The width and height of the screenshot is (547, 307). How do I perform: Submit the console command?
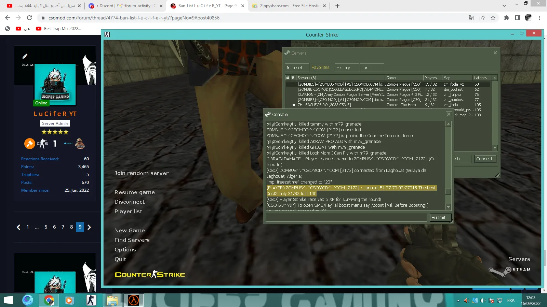click(440, 218)
